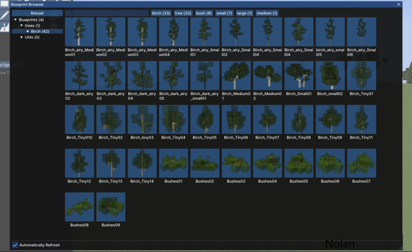412x252 pixels.
Task: Pick the Bushes01 blueprint thumbnail
Action: (173, 163)
